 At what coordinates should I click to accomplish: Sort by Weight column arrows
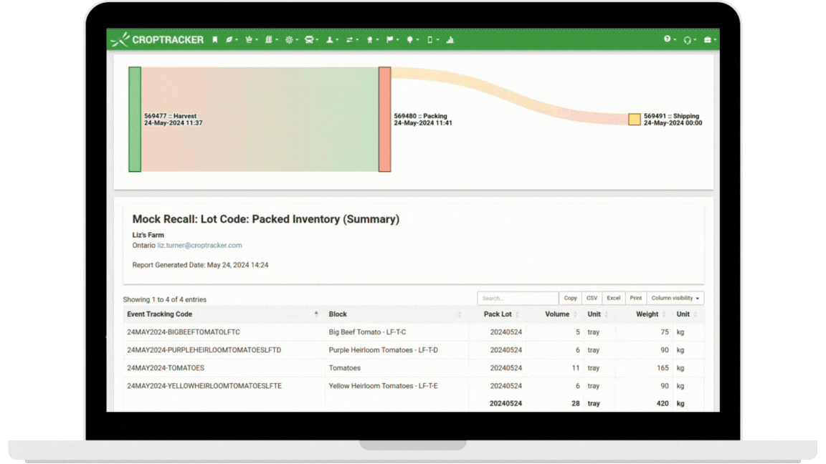point(664,314)
